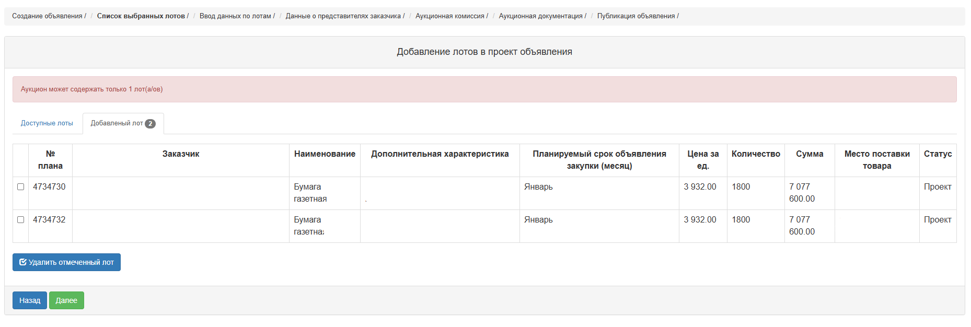Screen dimensions: 971x327
Task: Open the Доступные лоты tab
Action: (47, 123)
